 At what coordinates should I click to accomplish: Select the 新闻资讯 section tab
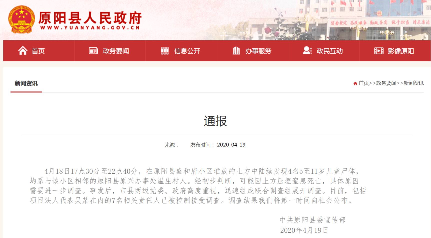coord(26,83)
